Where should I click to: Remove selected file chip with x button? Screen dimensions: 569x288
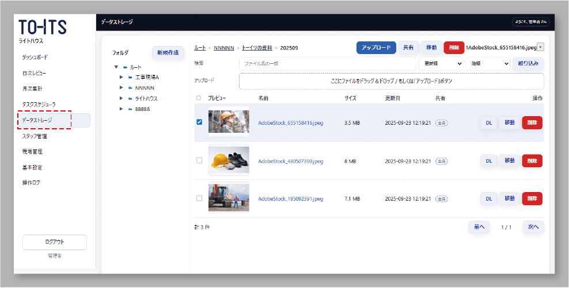point(540,48)
